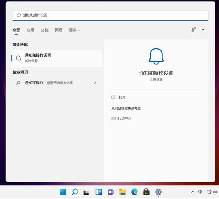This screenshot has height=199, width=219.
Task: Open the account feedback icon at top right
Action: pos(194,30)
